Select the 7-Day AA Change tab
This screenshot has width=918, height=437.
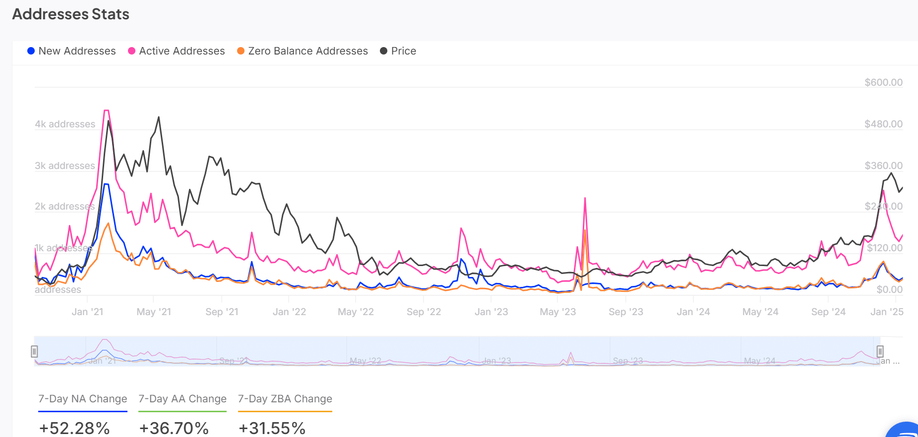click(183, 399)
